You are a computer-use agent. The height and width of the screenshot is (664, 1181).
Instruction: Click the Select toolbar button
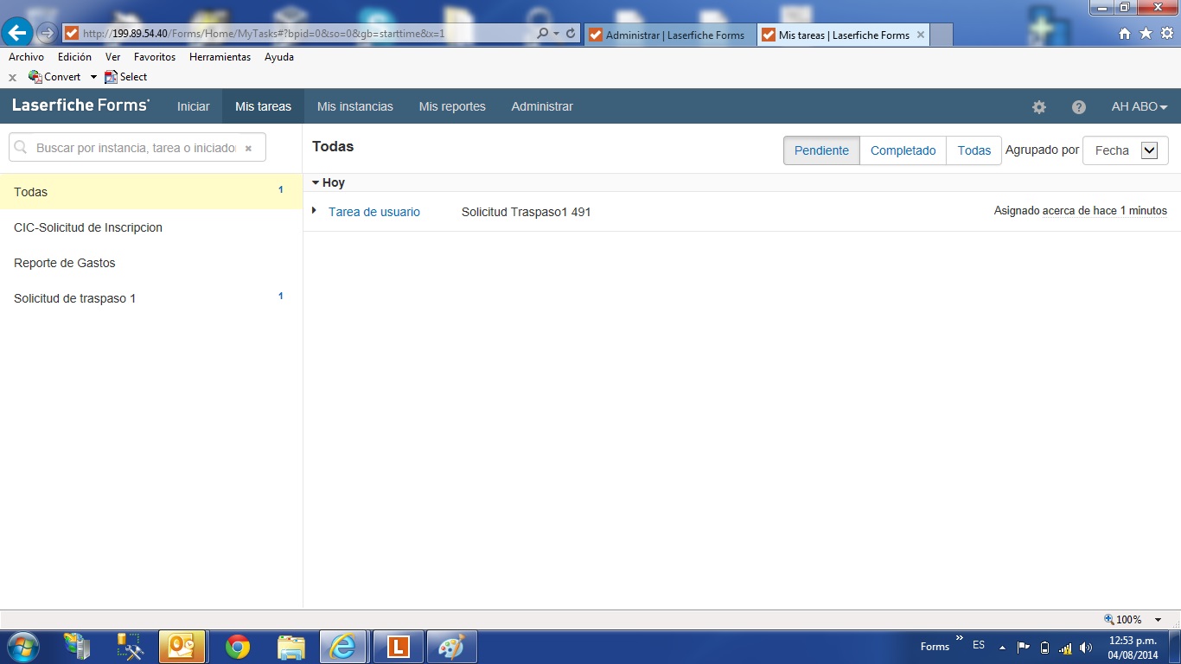[125, 77]
